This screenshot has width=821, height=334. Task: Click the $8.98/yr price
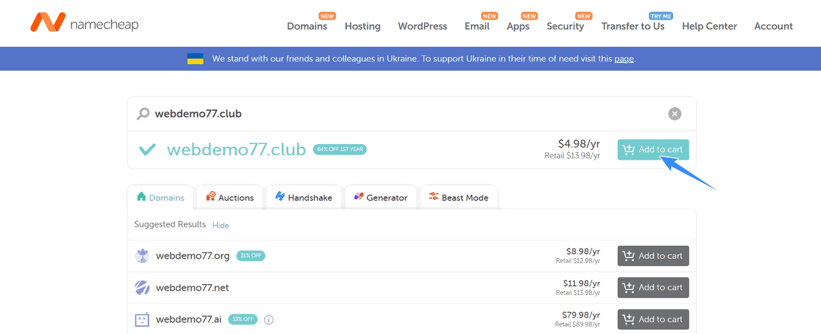coord(583,251)
